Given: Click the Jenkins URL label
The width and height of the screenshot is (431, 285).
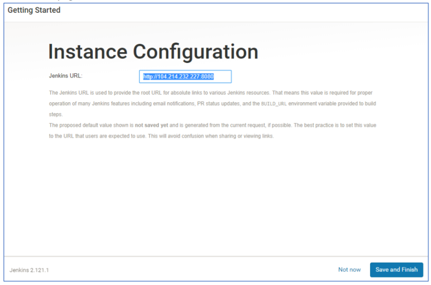Looking at the screenshot, I should [x=66, y=76].
